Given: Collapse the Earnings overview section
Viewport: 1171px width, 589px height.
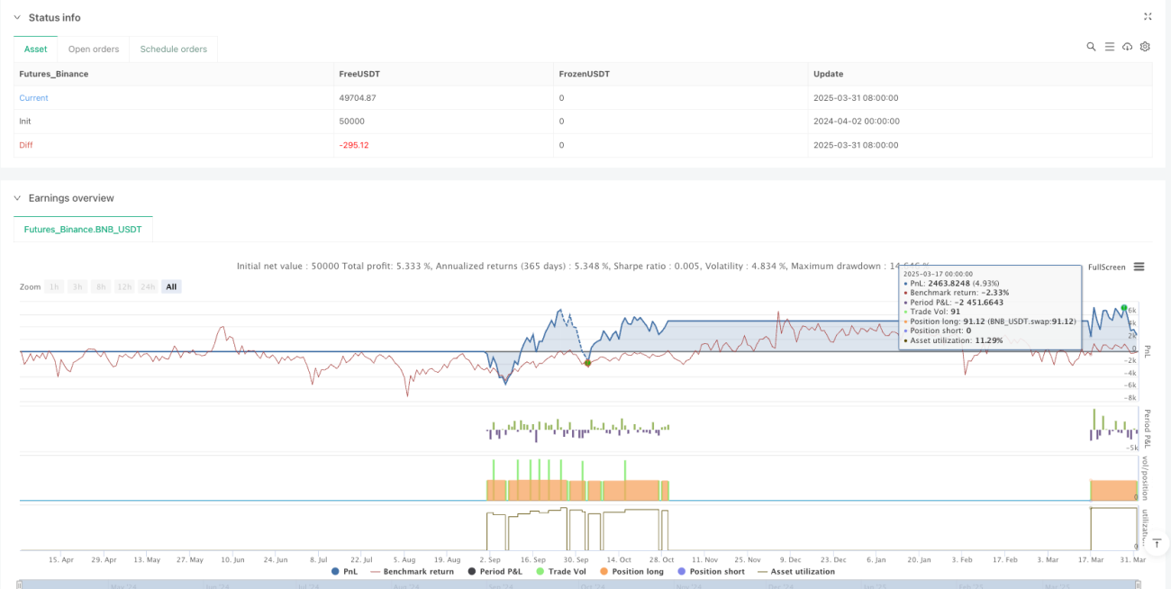Looking at the screenshot, I should pyautogui.click(x=17, y=198).
